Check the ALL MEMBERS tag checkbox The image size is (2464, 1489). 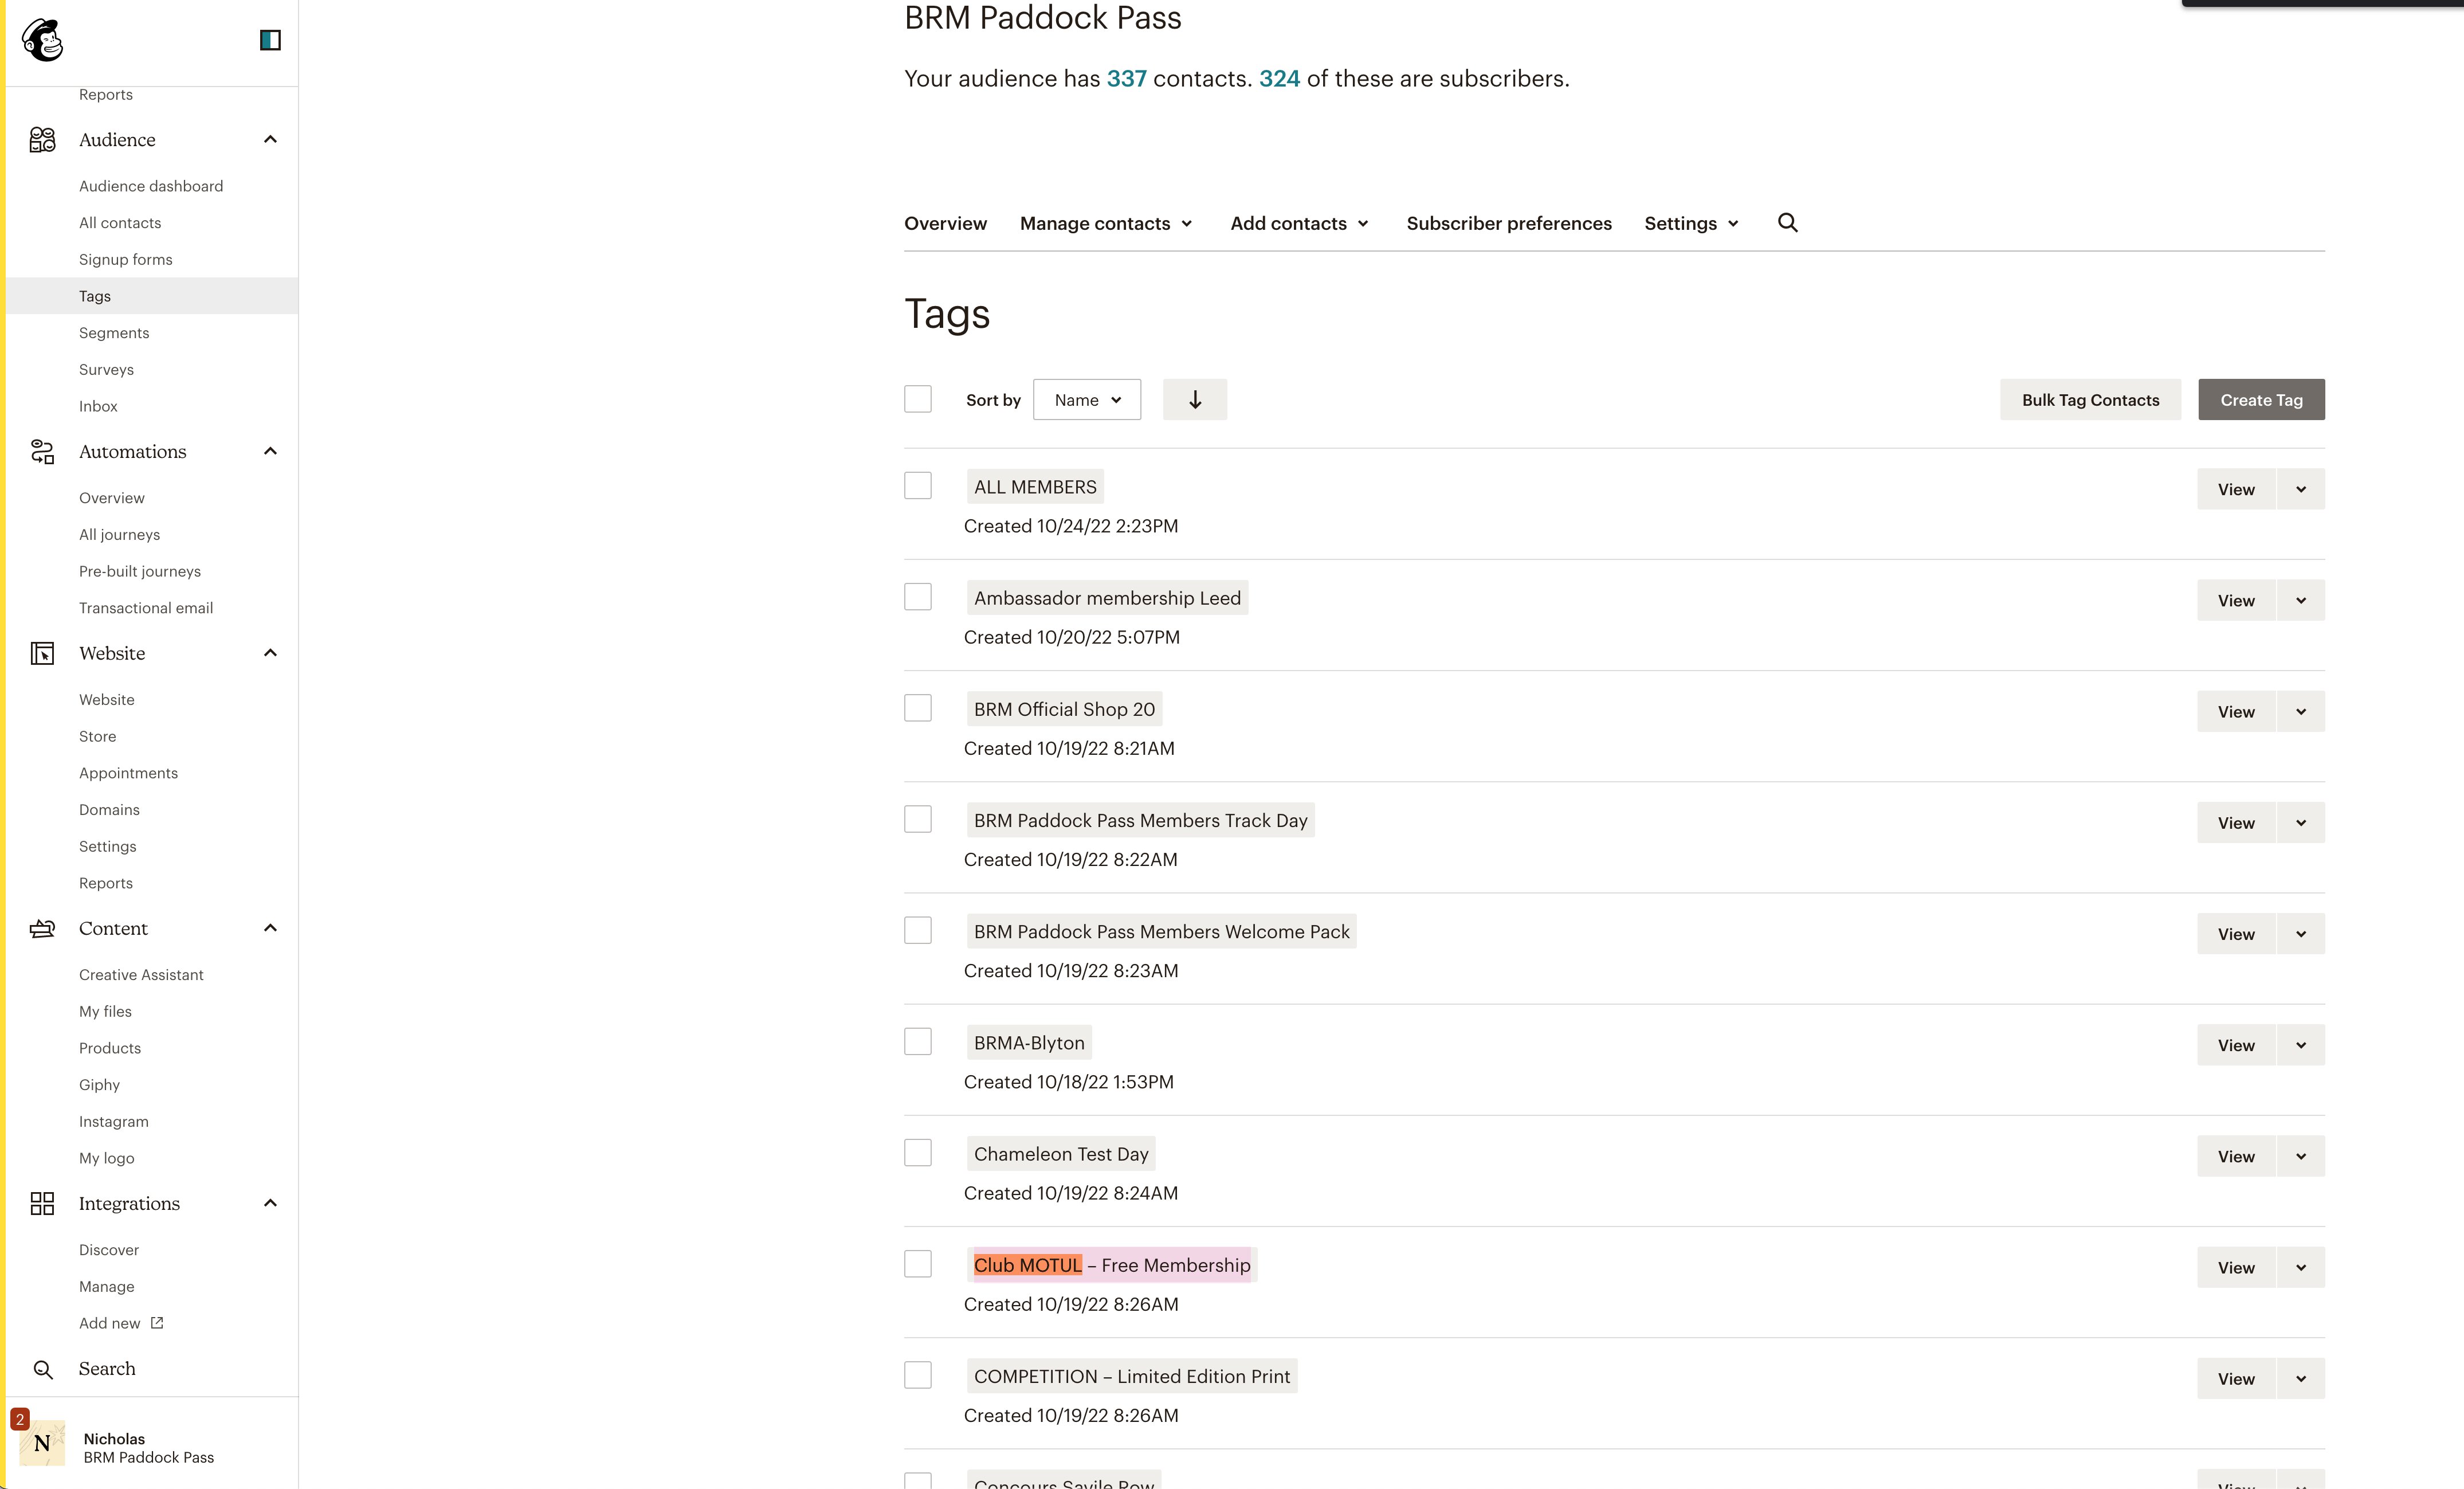point(918,486)
